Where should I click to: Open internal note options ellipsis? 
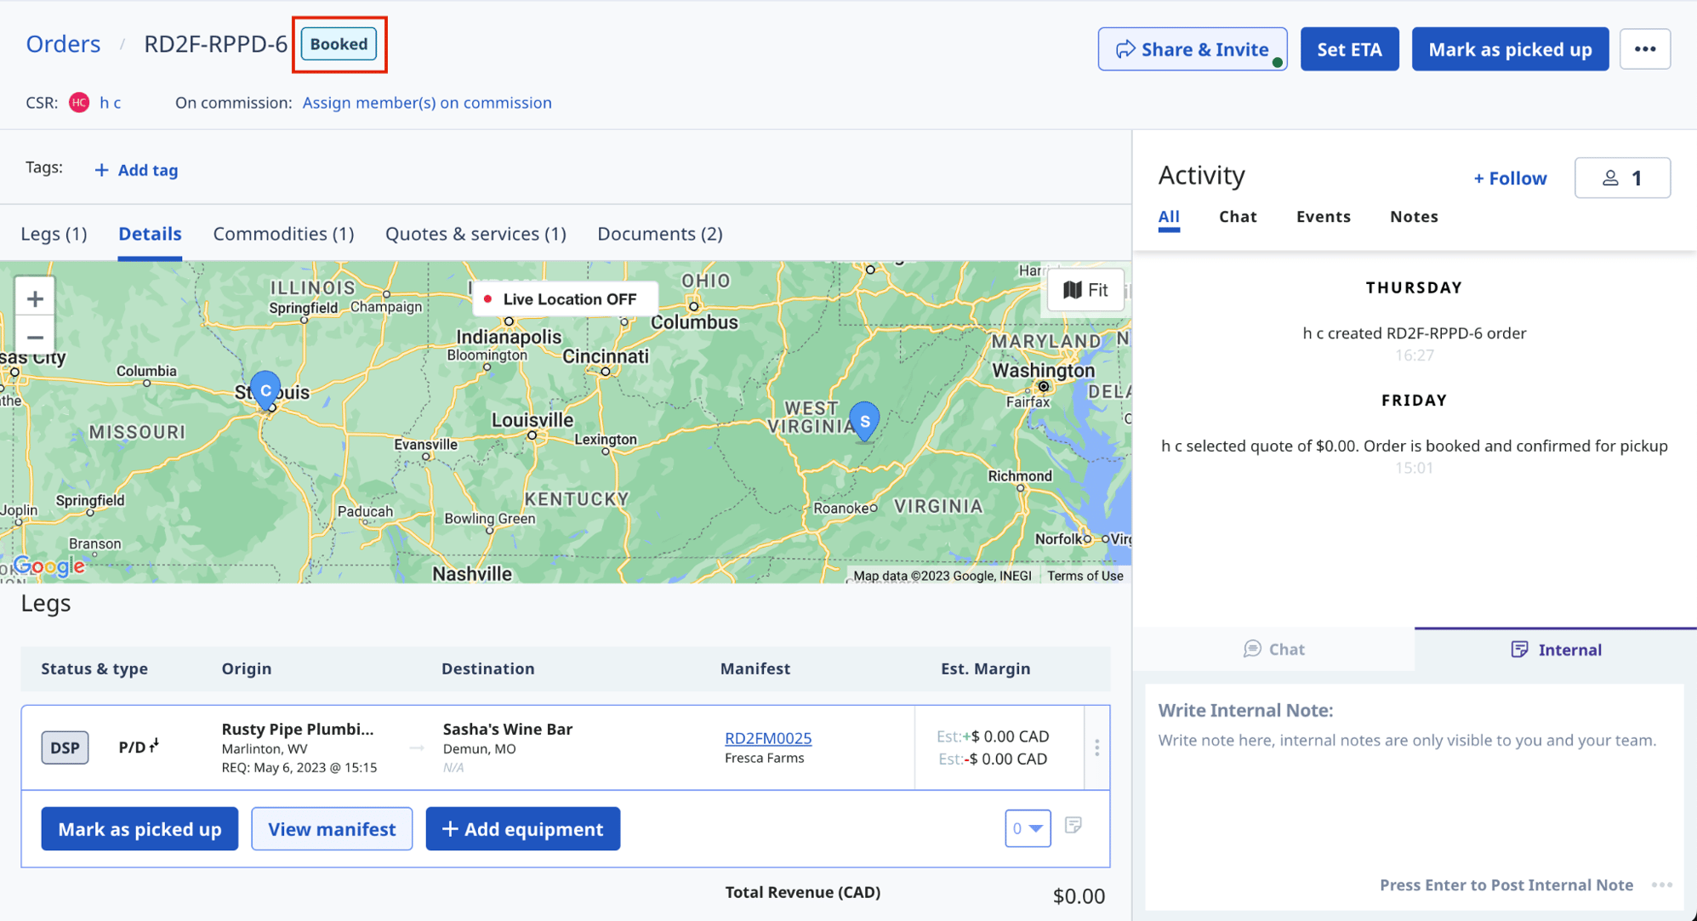(1661, 884)
